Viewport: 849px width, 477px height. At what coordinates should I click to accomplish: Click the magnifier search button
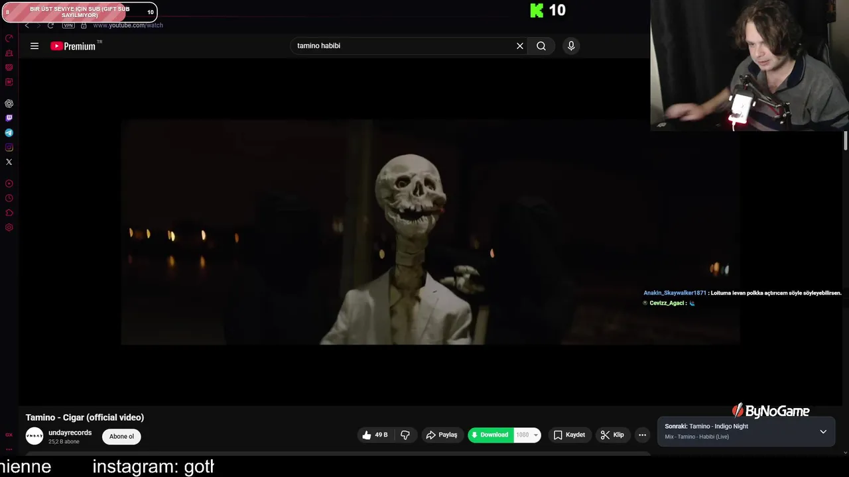[541, 46]
